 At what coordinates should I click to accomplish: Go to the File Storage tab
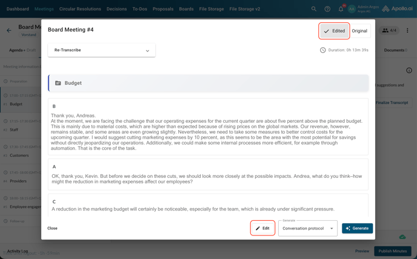pyautogui.click(x=212, y=9)
